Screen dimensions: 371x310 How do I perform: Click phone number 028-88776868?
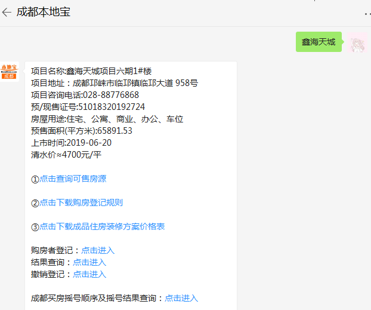[x=111, y=95]
